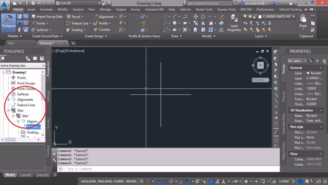
Task: Click the Color ByLayer swatch in Properties
Action: coord(308,73)
